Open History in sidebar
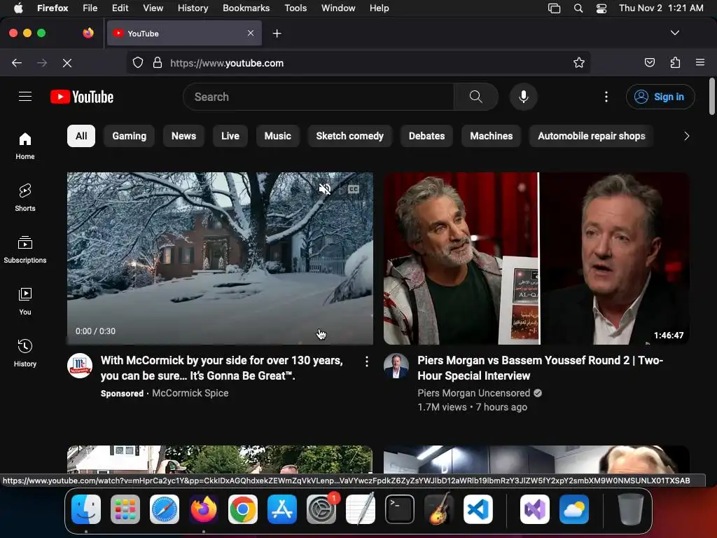 click(x=25, y=353)
